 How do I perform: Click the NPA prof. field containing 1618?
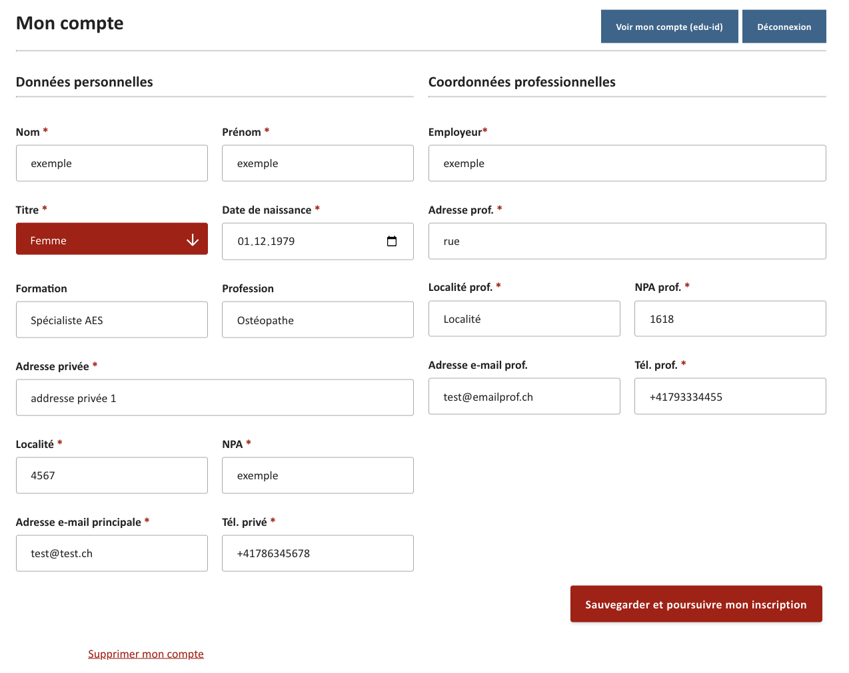pyautogui.click(x=730, y=319)
